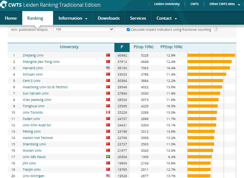Click the Brazil flag beside Univ São Paulo

[x=108, y=157]
